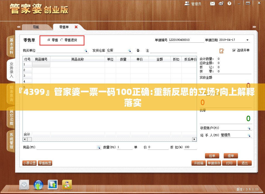Click the 挂单 button
The image size is (265, 194).
(212, 156)
